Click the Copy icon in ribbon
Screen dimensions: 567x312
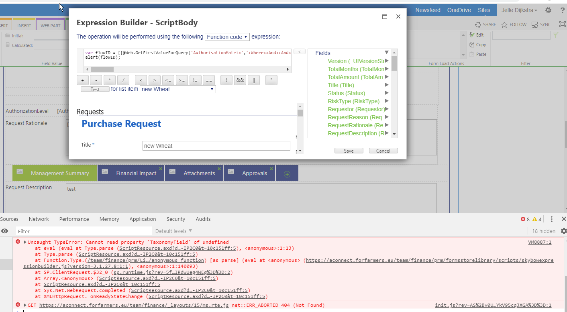click(x=473, y=45)
